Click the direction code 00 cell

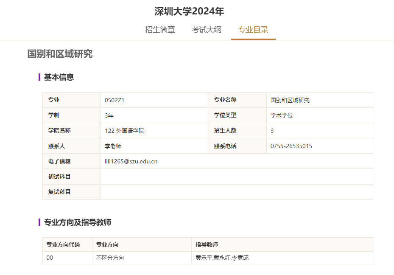coord(67,258)
